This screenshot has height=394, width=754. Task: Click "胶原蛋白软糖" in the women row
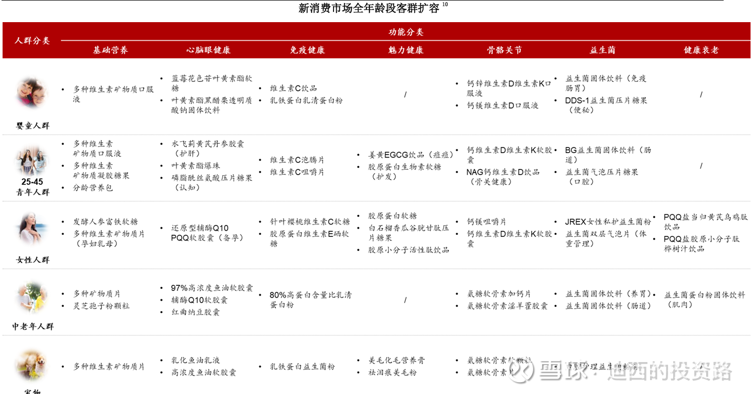coord(392,216)
